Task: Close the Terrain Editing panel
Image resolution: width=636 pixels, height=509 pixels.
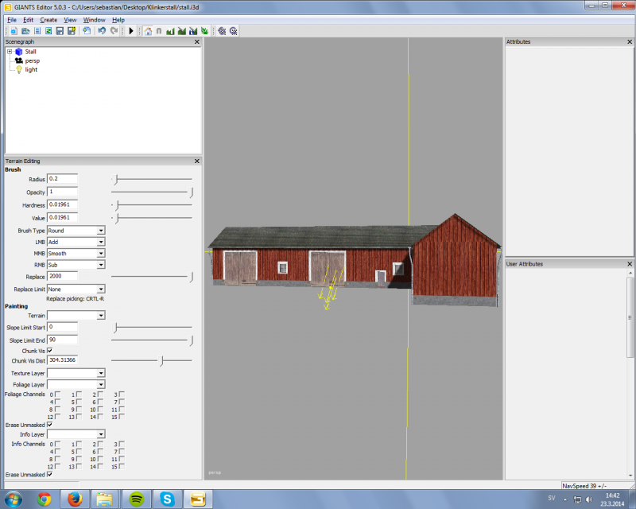Action: coord(197,161)
